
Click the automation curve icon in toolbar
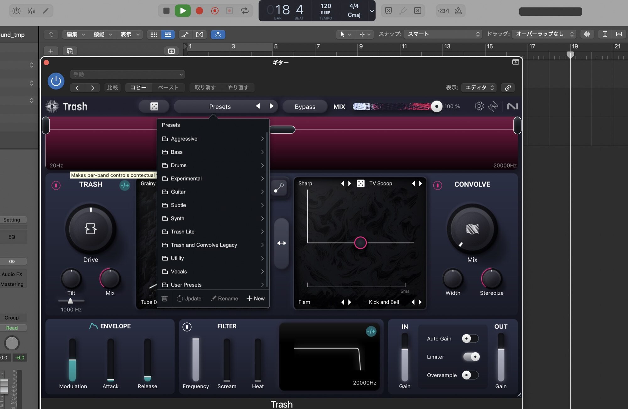185,35
